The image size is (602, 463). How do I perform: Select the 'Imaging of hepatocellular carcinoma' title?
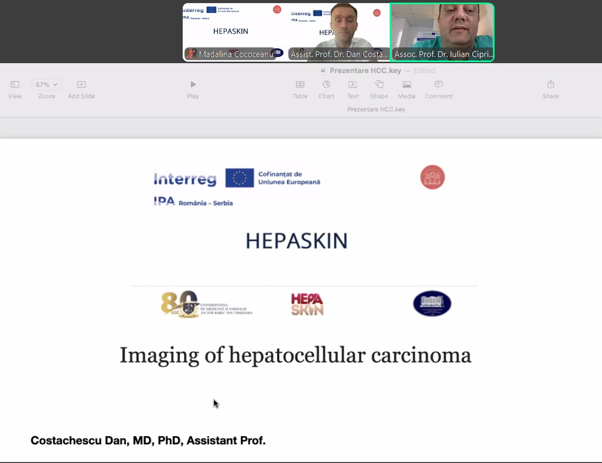point(295,355)
